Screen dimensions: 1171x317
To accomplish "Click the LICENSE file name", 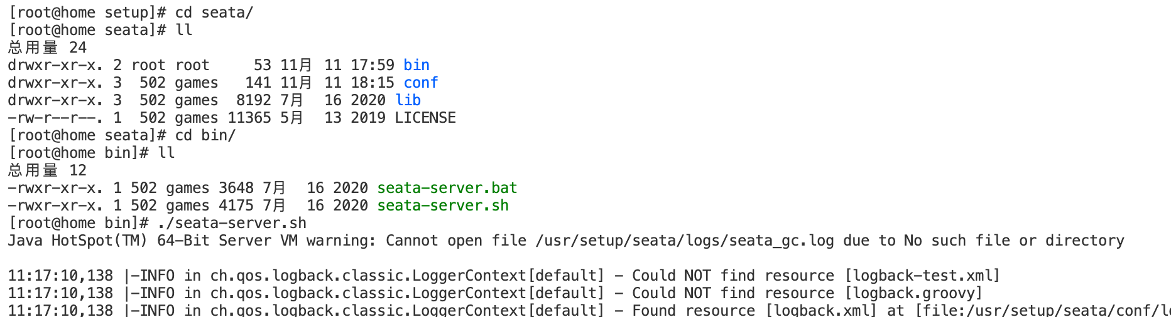I will pyautogui.click(x=425, y=118).
